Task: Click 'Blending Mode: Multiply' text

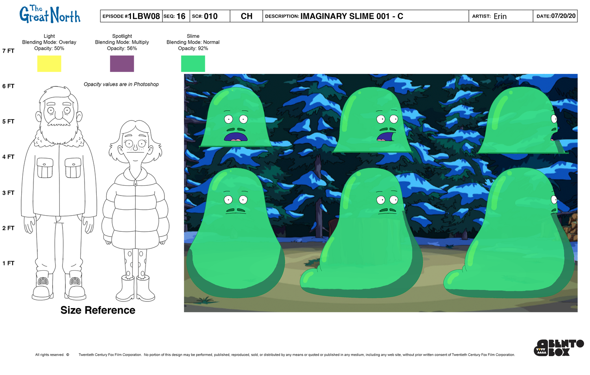Action: tap(122, 42)
